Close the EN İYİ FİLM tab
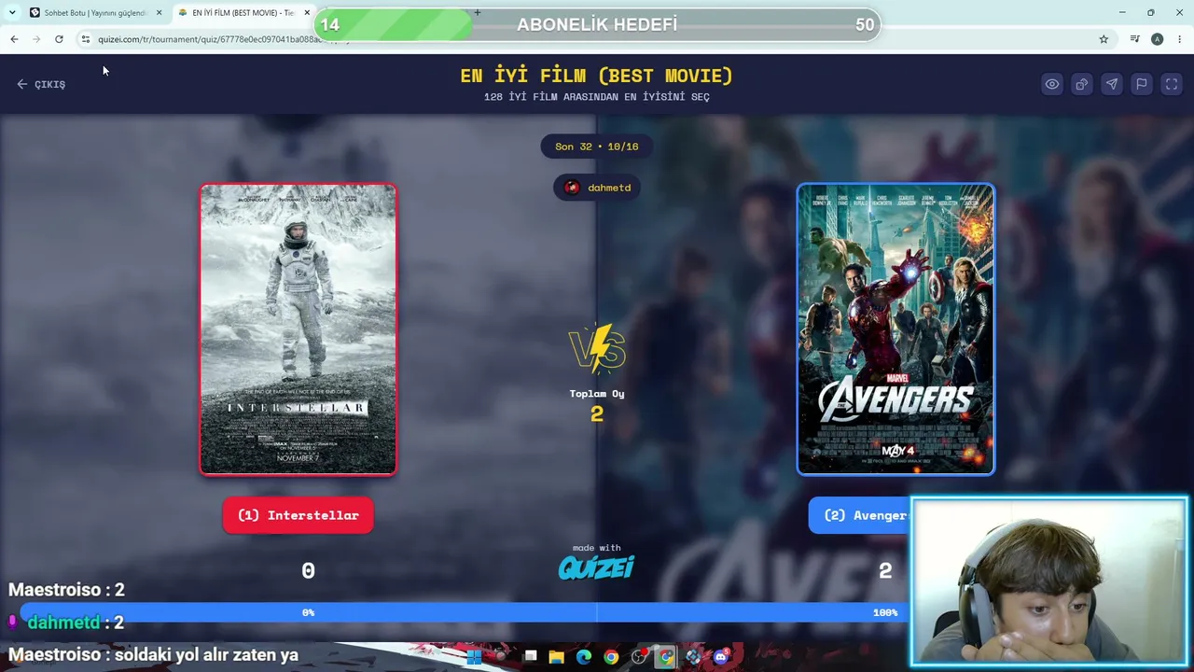The image size is (1194, 672). pyautogui.click(x=307, y=13)
